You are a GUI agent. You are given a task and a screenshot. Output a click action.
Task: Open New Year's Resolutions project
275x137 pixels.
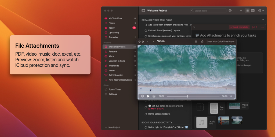coord(120,80)
